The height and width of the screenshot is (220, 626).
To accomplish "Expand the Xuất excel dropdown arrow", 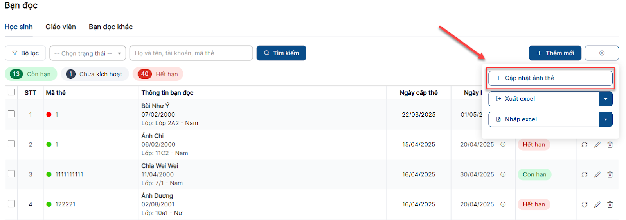I will pyautogui.click(x=605, y=99).
